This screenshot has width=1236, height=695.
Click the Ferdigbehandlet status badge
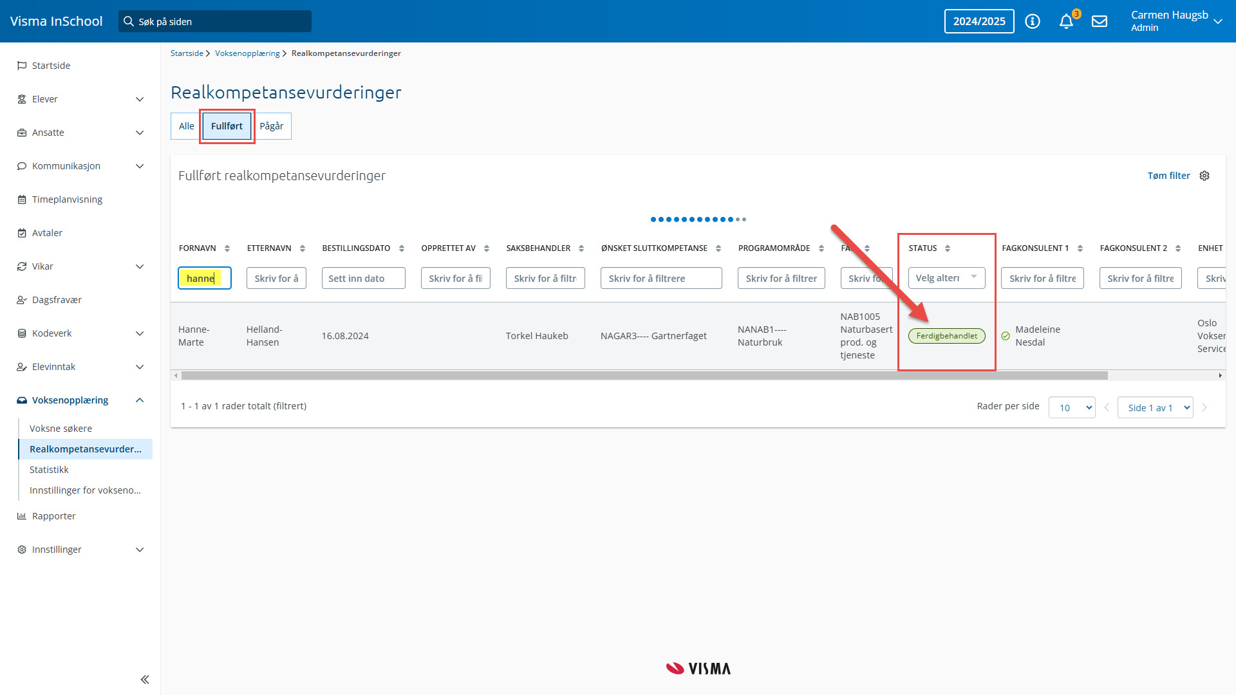pyautogui.click(x=946, y=336)
